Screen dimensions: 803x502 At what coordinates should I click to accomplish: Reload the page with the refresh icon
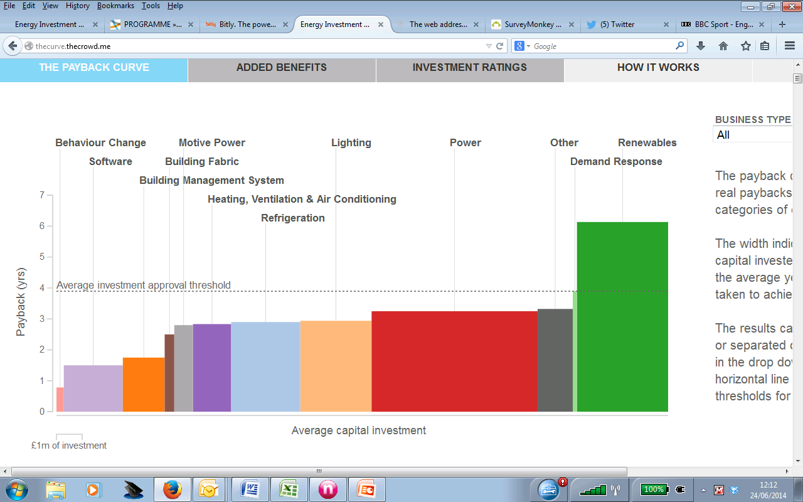pyautogui.click(x=500, y=46)
